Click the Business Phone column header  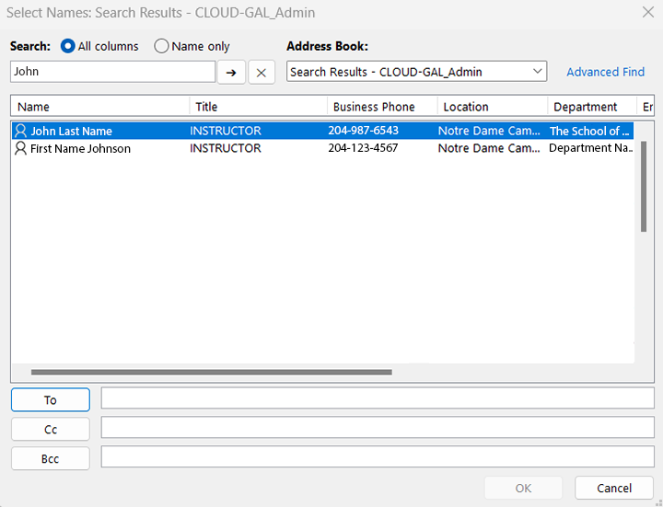pos(381,107)
